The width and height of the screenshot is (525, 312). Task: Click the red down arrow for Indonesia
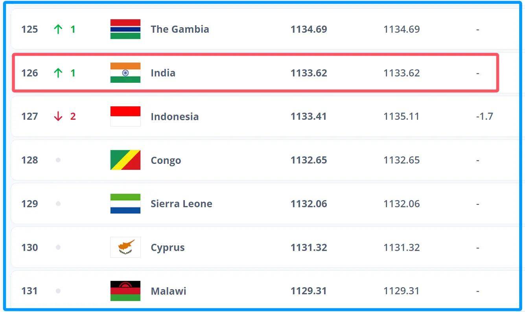(x=58, y=116)
